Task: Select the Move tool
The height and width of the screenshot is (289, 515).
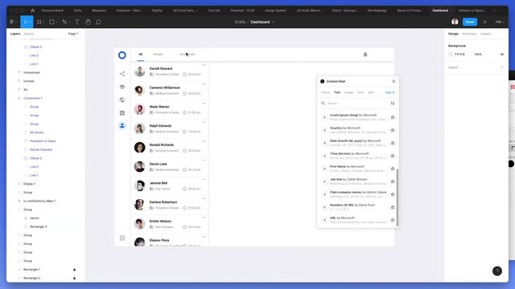Action: pos(26,22)
